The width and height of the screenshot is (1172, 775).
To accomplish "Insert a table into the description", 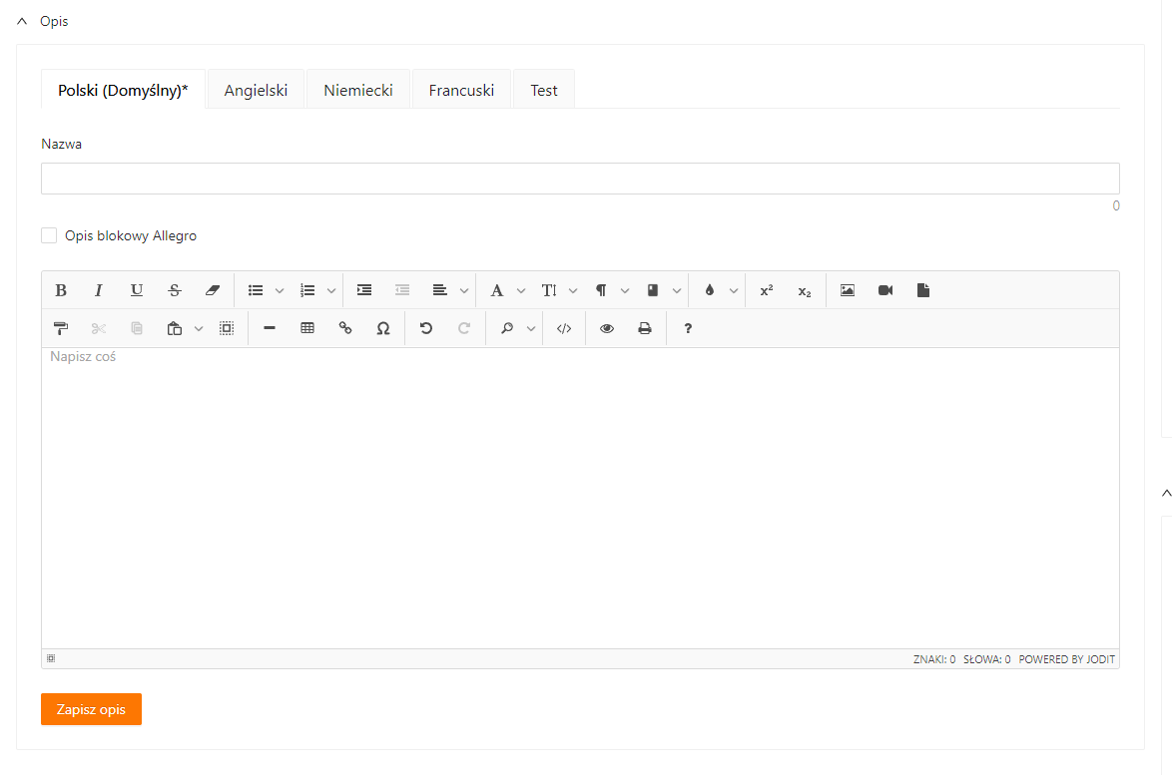I will pos(307,328).
